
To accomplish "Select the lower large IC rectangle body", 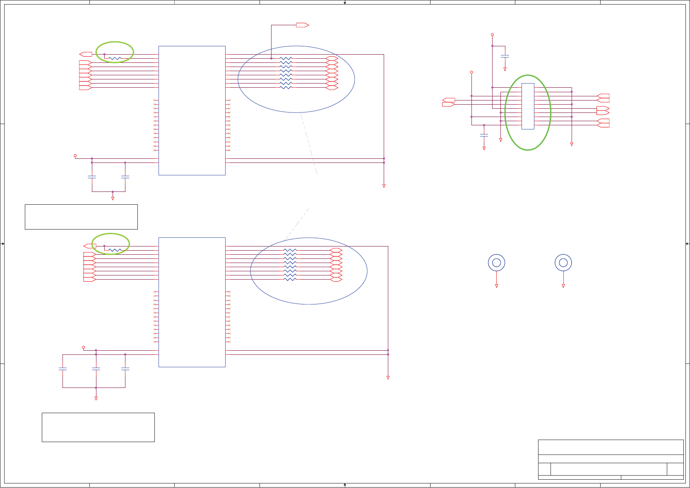I will pyautogui.click(x=192, y=302).
